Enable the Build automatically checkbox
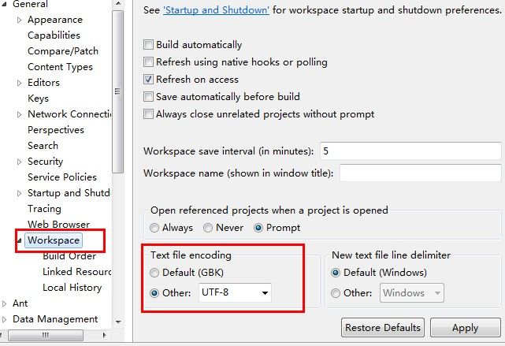The image size is (505, 346). click(148, 44)
